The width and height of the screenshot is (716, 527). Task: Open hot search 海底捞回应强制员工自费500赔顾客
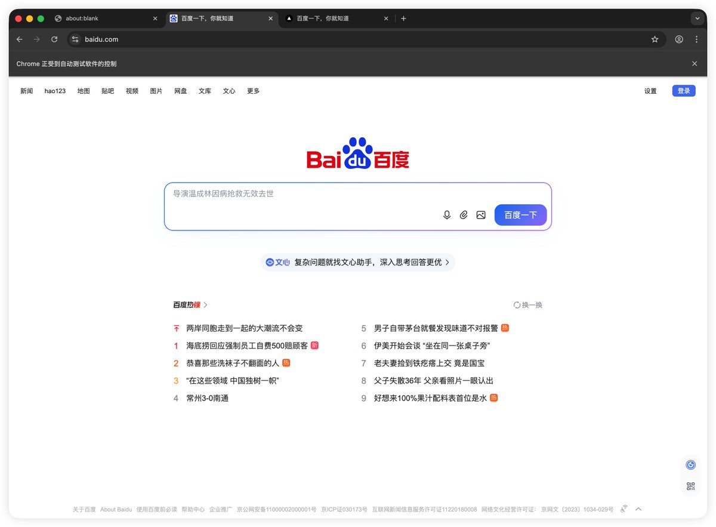(247, 346)
